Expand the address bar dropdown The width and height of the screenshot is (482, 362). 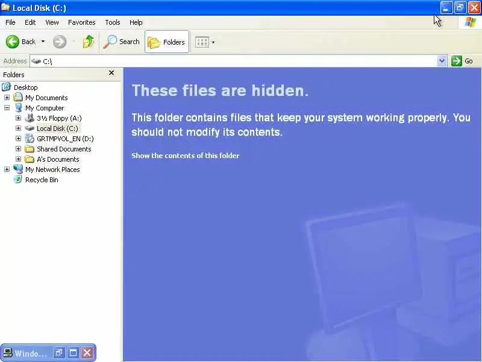point(442,61)
